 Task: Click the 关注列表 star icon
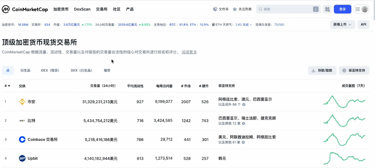235,9
